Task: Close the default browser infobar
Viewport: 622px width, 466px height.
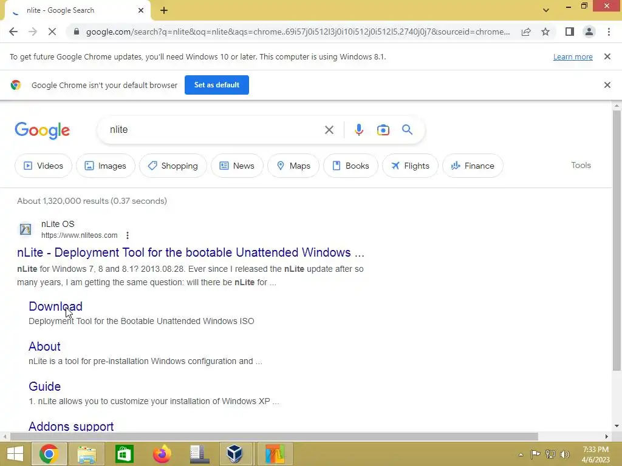Action: tap(607, 85)
